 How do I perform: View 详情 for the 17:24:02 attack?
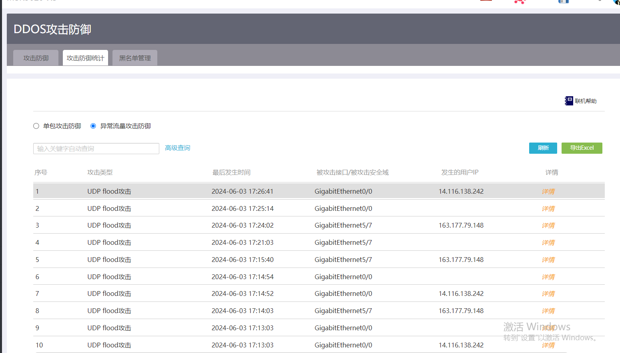(x=548, y=226)
